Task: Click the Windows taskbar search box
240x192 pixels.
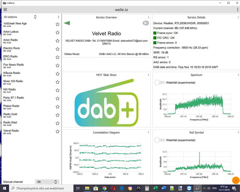Action: click(41, 188)
